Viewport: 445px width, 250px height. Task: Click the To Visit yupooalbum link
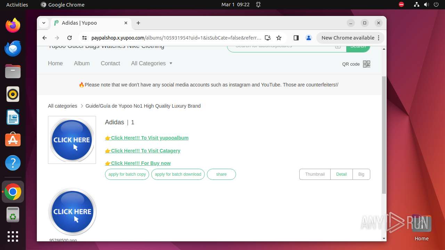(147, 138)
